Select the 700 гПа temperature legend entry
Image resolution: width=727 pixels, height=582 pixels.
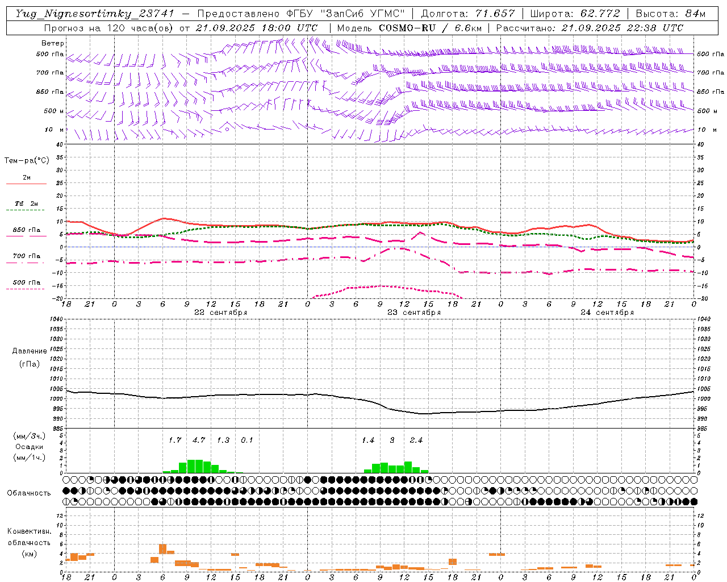point(27,256)
